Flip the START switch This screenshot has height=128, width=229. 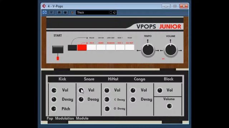point(58,49)
